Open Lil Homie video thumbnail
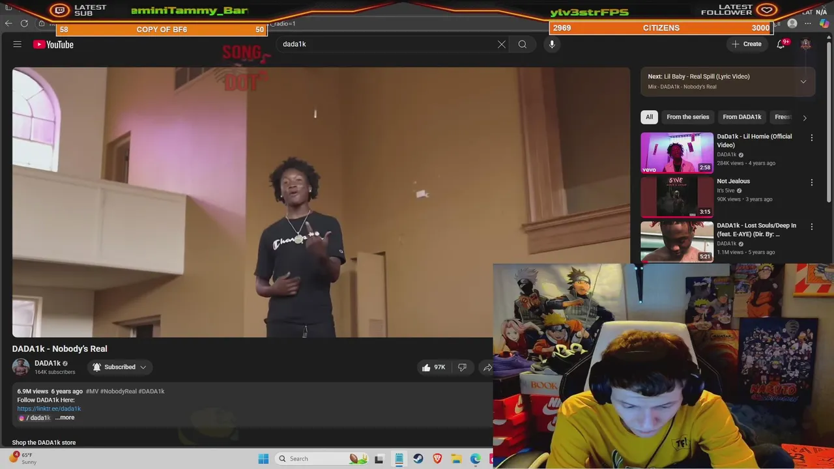This screenshot has width=834, height=469. tap(677, 152)
